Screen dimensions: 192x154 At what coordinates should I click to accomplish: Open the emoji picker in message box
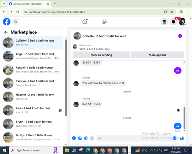tap(174, 138)
